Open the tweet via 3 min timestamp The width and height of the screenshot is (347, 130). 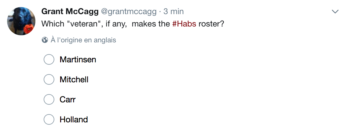click(173, 11)
